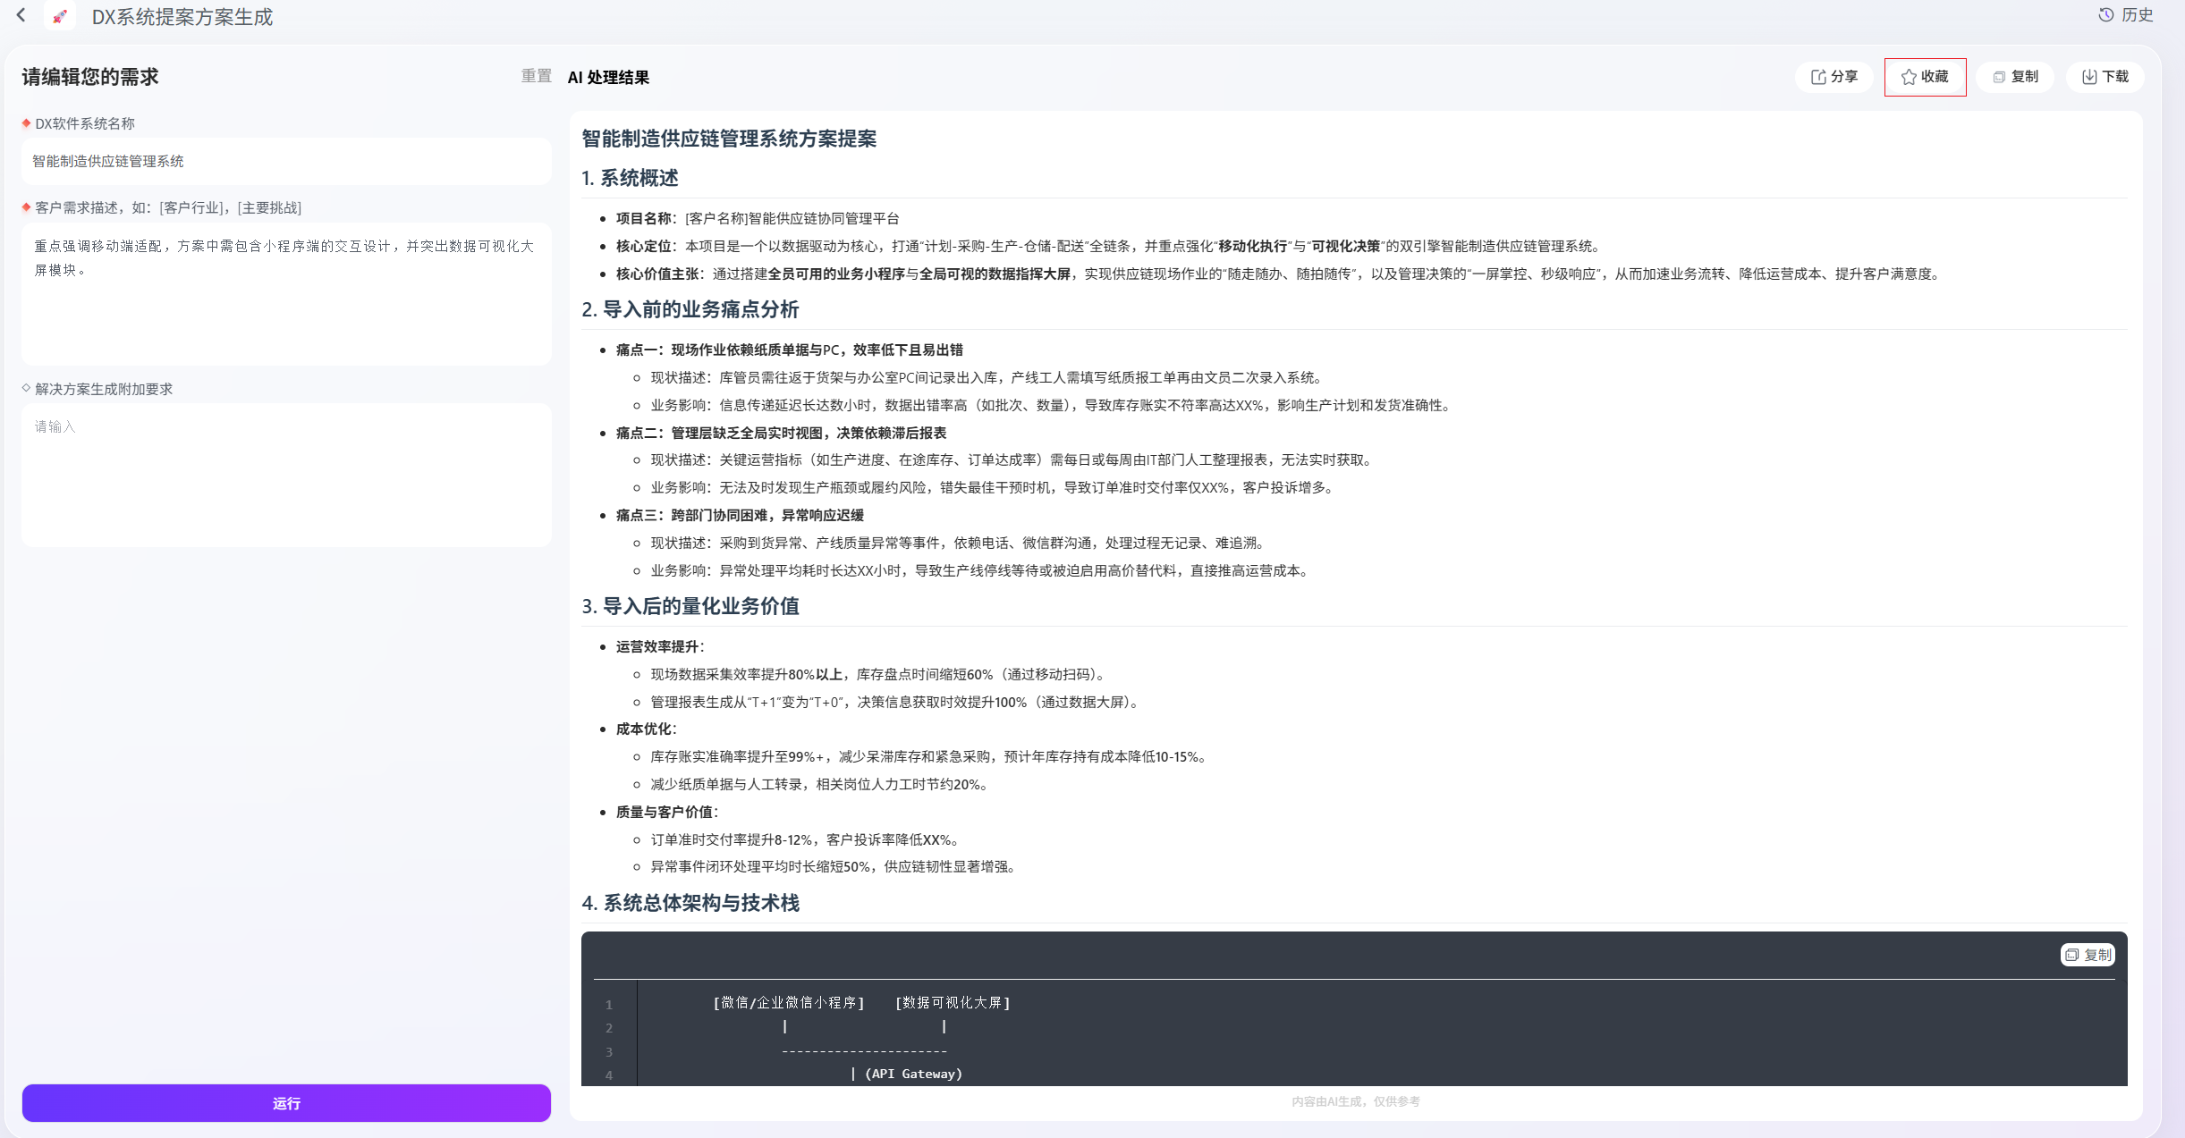
Task: Click the rocket app logo icon
Action: coord(60,16)
